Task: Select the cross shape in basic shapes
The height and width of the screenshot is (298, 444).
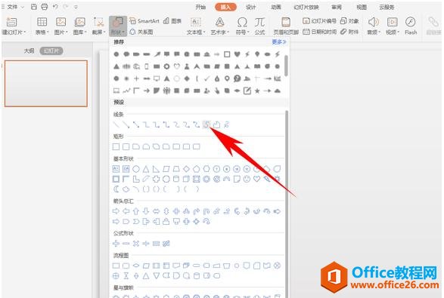Action: [156, 179]
